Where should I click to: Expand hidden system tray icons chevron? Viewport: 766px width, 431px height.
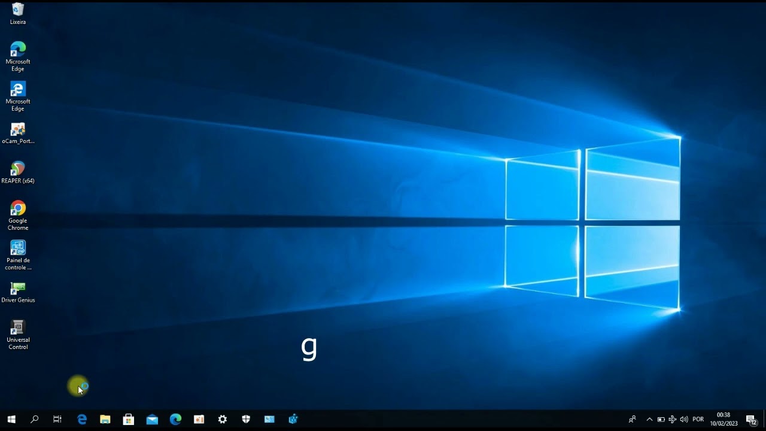click(649, 420)
